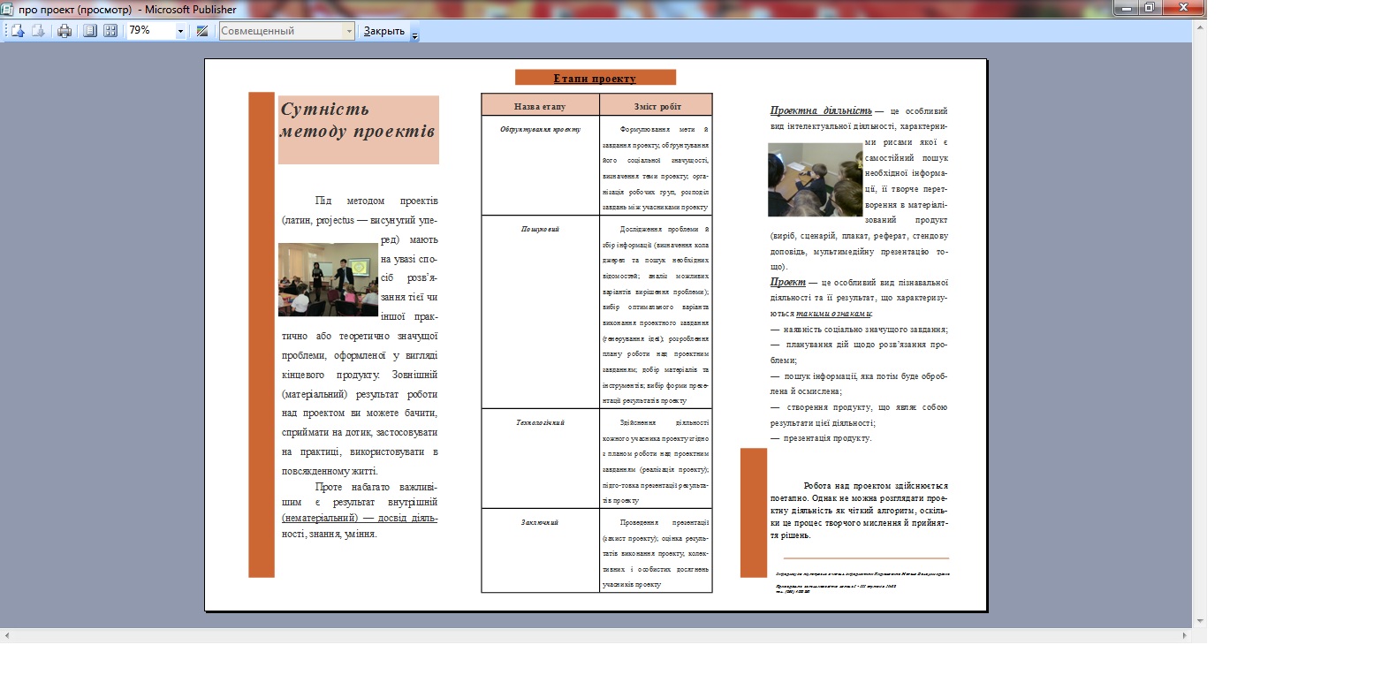
Task: Click the classroom presentation photo in left column
Action: [328, 279]
